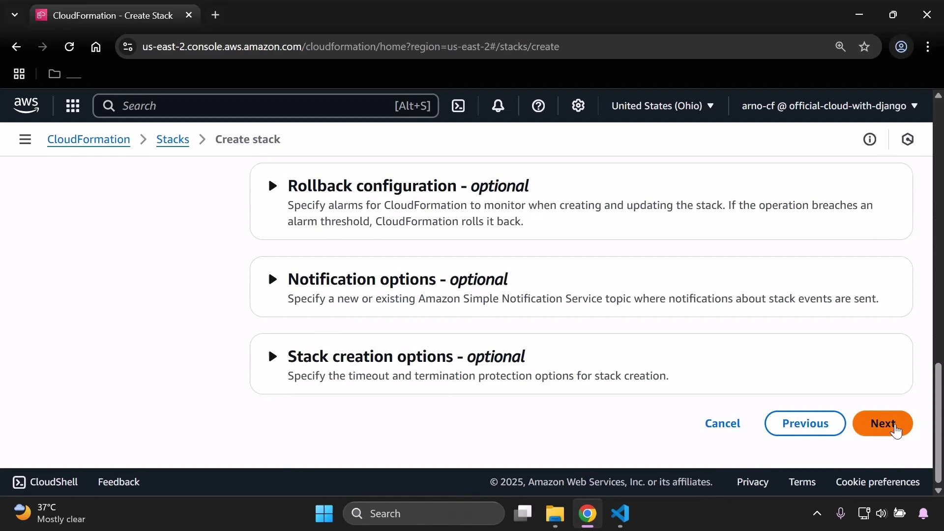Click the Cancel button
Viewport: 944px width, 531px height.
coord(722,424)
